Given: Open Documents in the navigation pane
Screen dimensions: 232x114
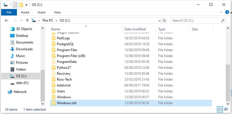Looking at the screenshot, I should click(22, 42).
